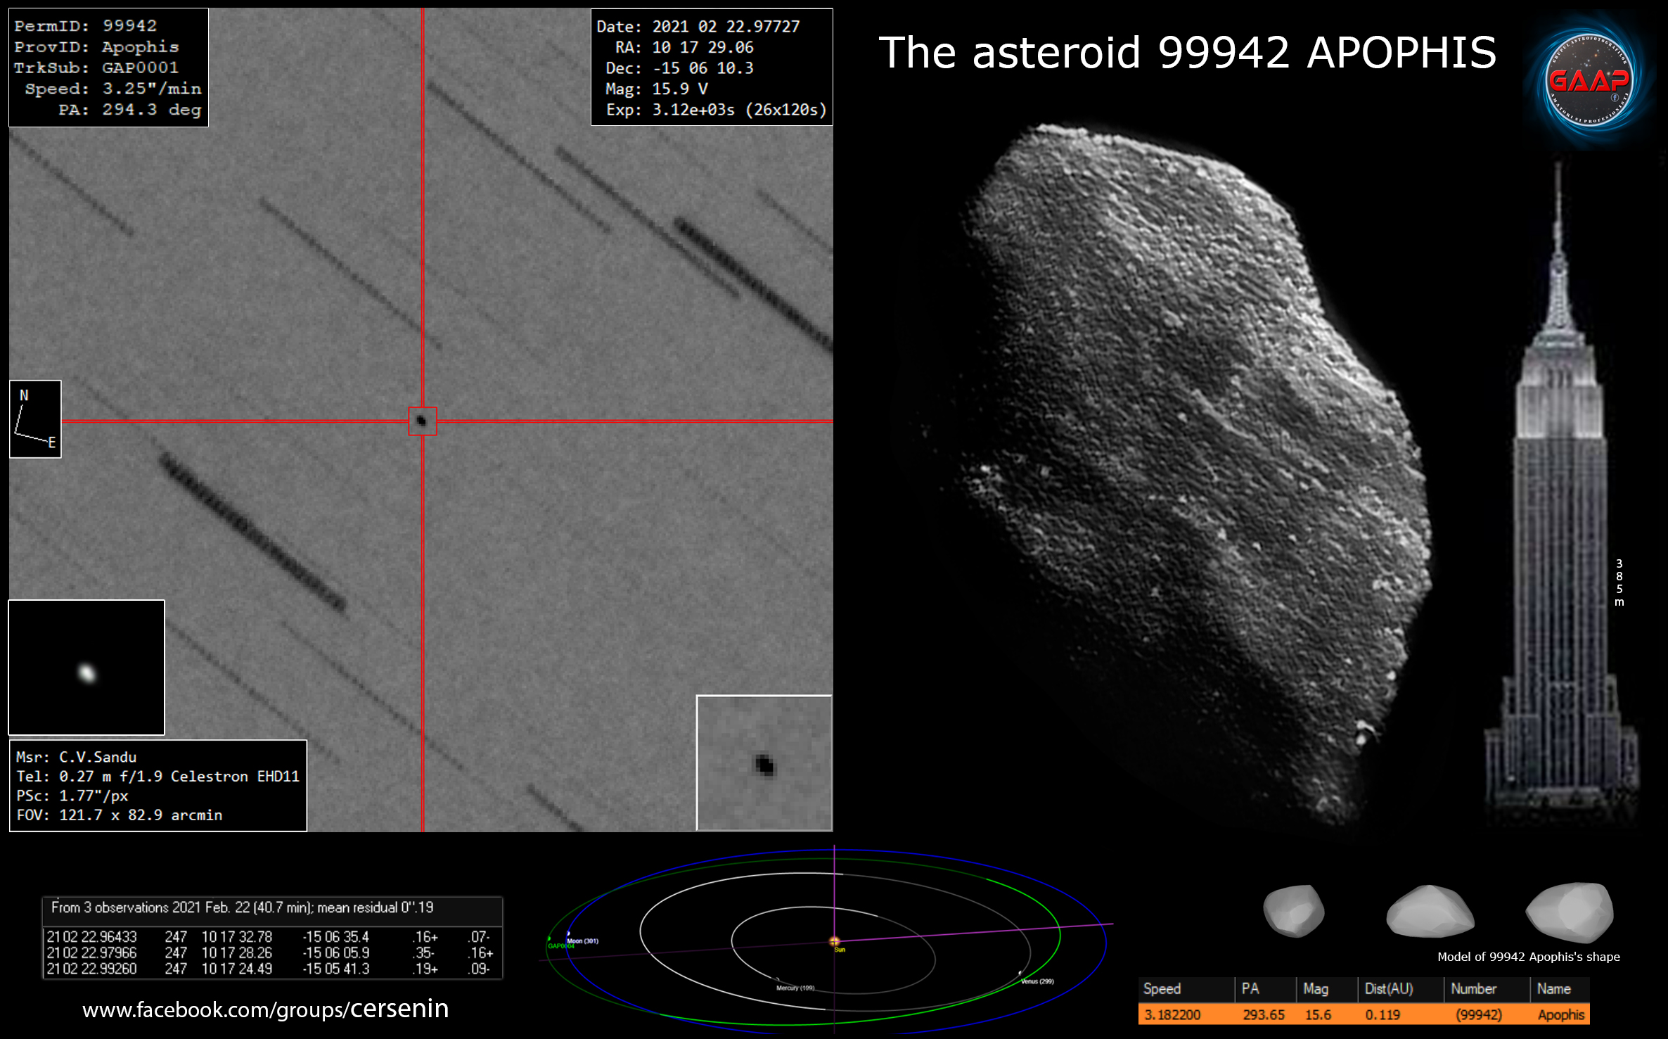Click observation row 21 02 22.97966

pos(270,952)
